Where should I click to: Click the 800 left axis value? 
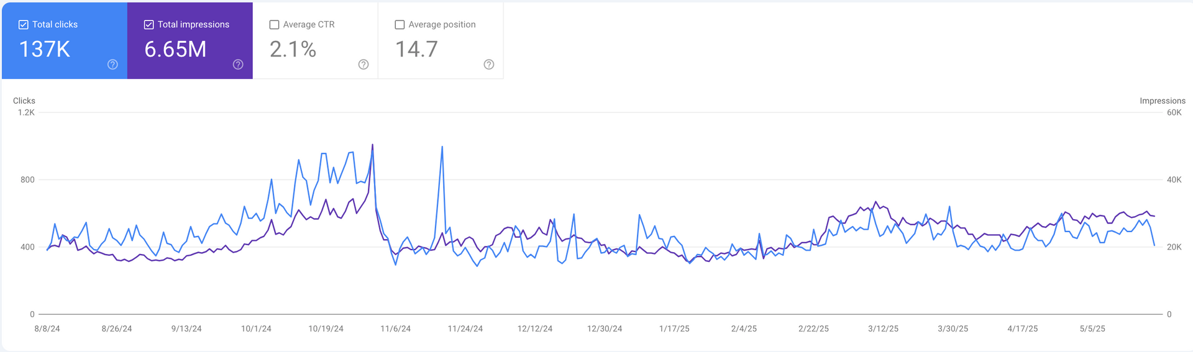point(27,179)
